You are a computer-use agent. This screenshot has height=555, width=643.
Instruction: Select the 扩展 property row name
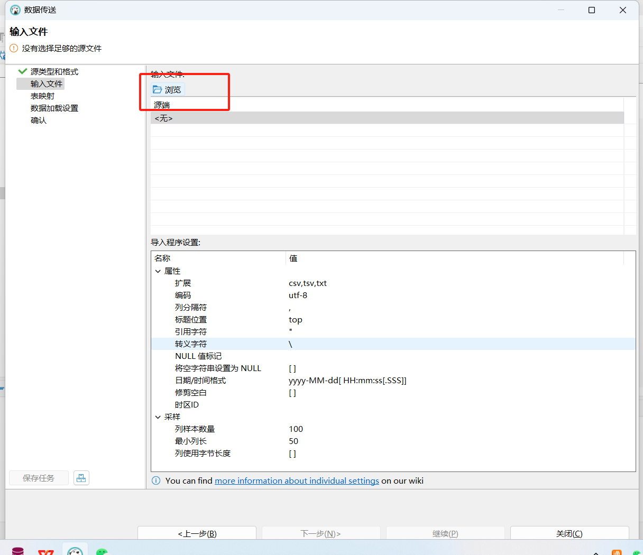tap(183, 283)
